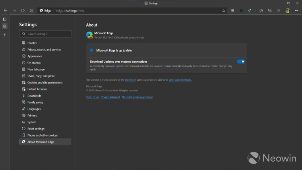Open the Favorites toolbar icon
The width and height of the screenshot is (302, 170).
point(261,11)
